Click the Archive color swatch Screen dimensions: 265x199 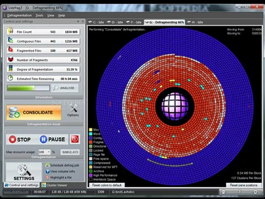coord(91,171)
